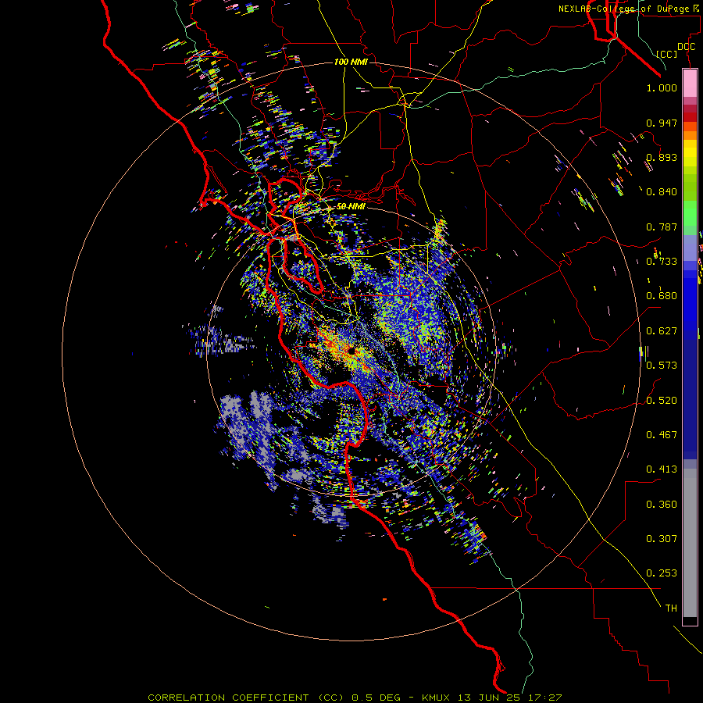Click the 0.680 legend value
The height and width of the screenshot is (703, 703).
click(x=662, y=296)
